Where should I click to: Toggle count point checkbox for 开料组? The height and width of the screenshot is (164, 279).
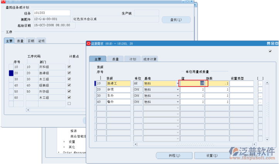click(x=69, y=67)
